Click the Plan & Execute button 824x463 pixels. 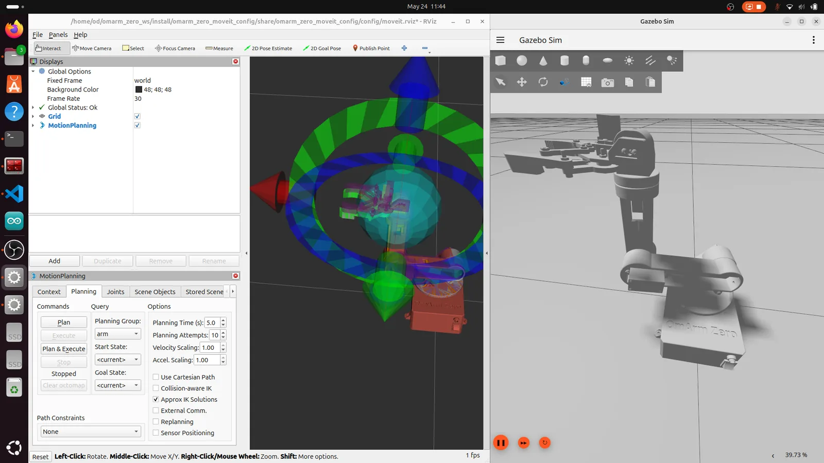pyautogui.click(x=64, y=349)
